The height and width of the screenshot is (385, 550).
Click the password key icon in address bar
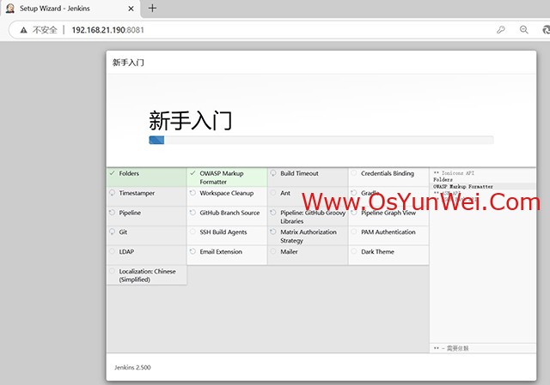pyautogui.click(x=501, y=30)
